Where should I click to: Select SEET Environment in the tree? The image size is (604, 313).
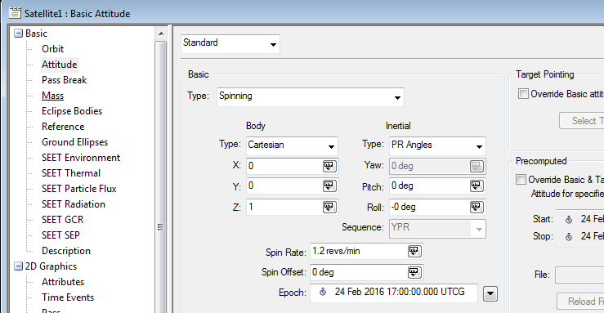[81, 158]
